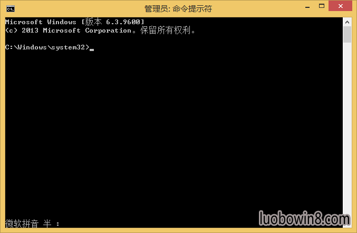Click the vertical scrollbar thumb

(x=347, y=35)
